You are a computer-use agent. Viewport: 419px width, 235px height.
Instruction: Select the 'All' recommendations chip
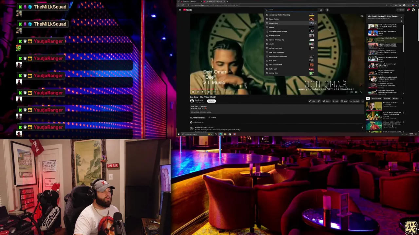[368, 98]
